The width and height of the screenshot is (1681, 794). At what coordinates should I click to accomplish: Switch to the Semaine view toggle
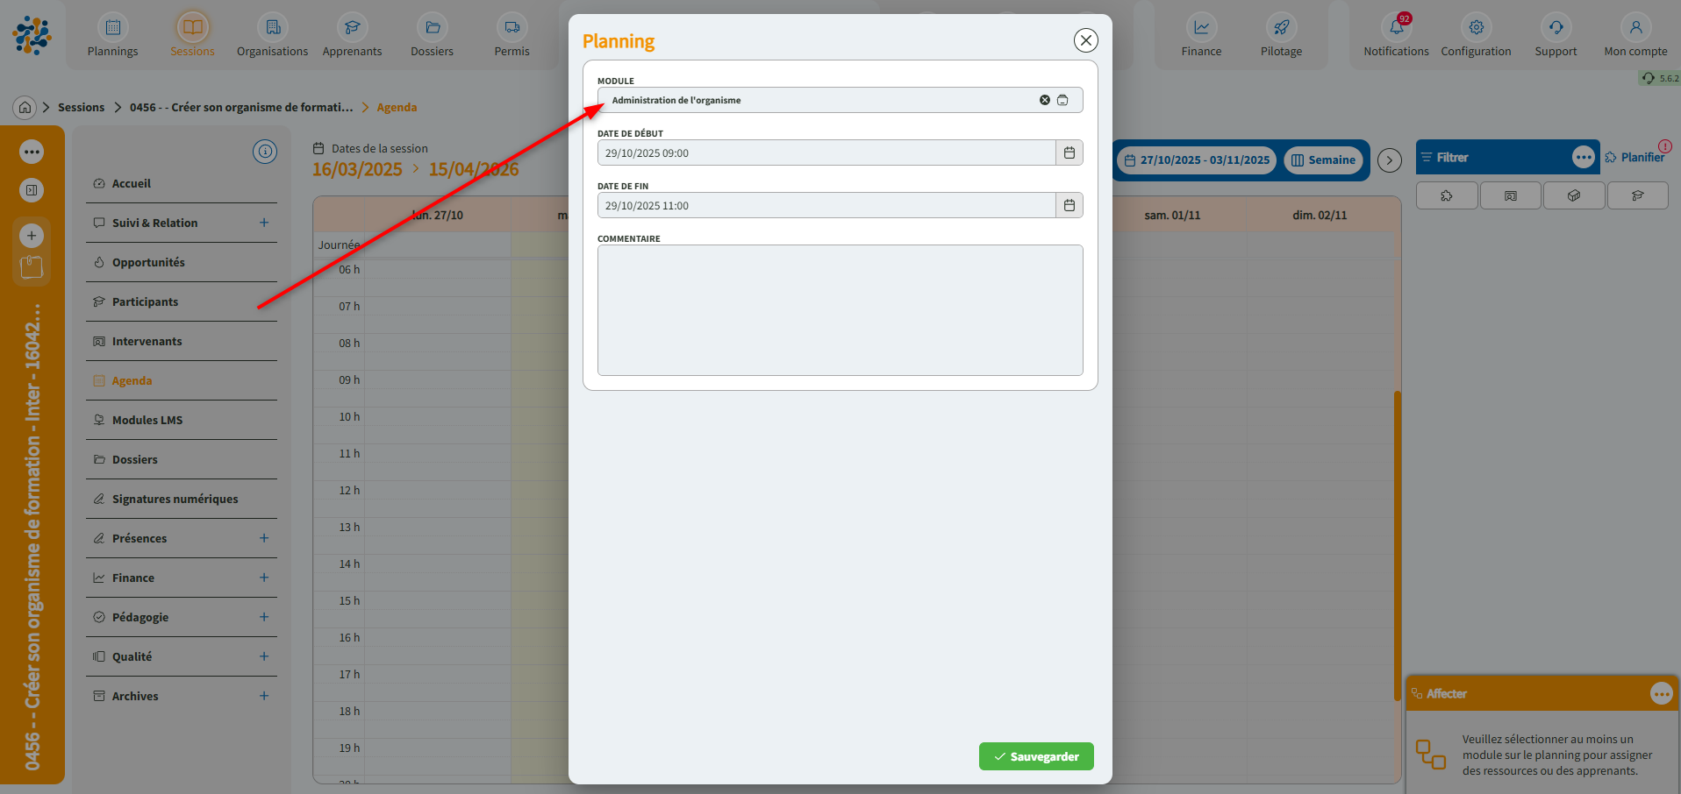click(x=1323, y=160)
